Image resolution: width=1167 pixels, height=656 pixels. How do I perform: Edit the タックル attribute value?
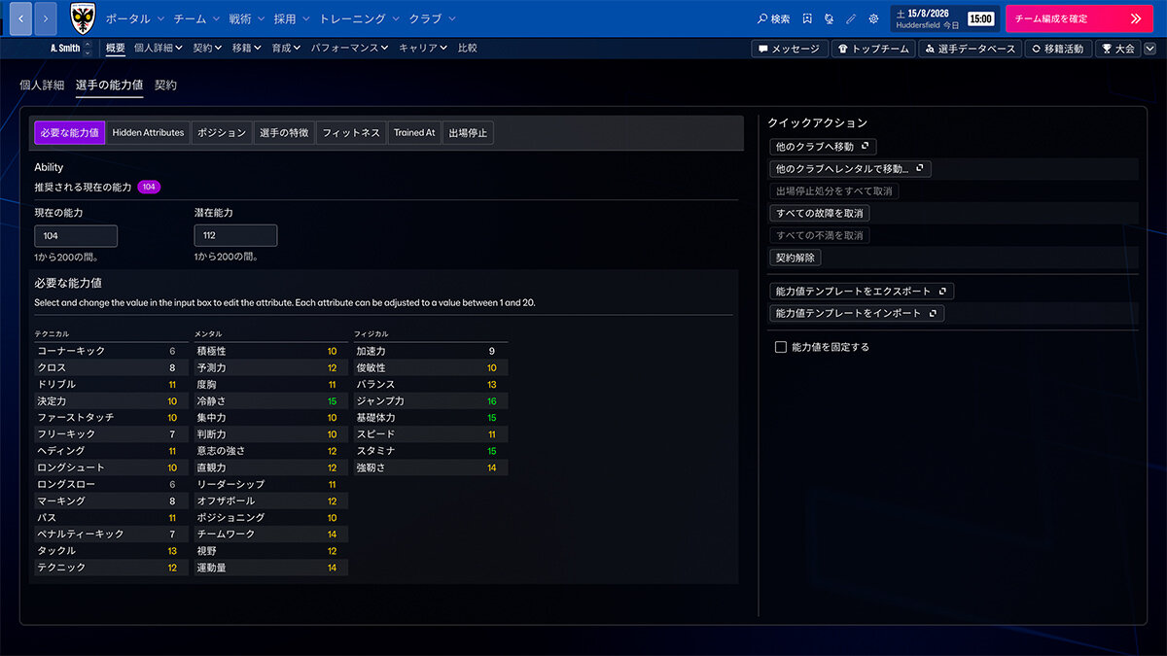[172, 551]
